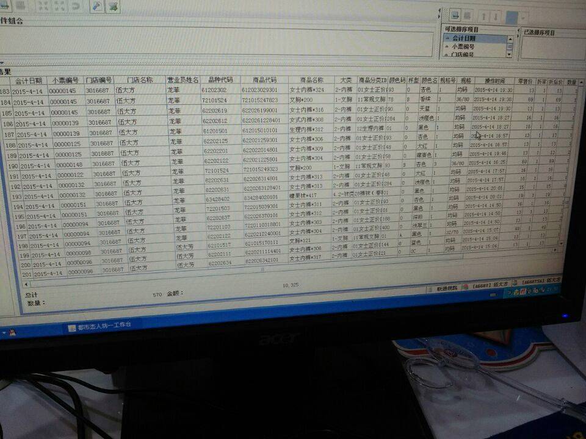
Task: Click the undo icon in the top toolbar
Action: coord(76,7)
